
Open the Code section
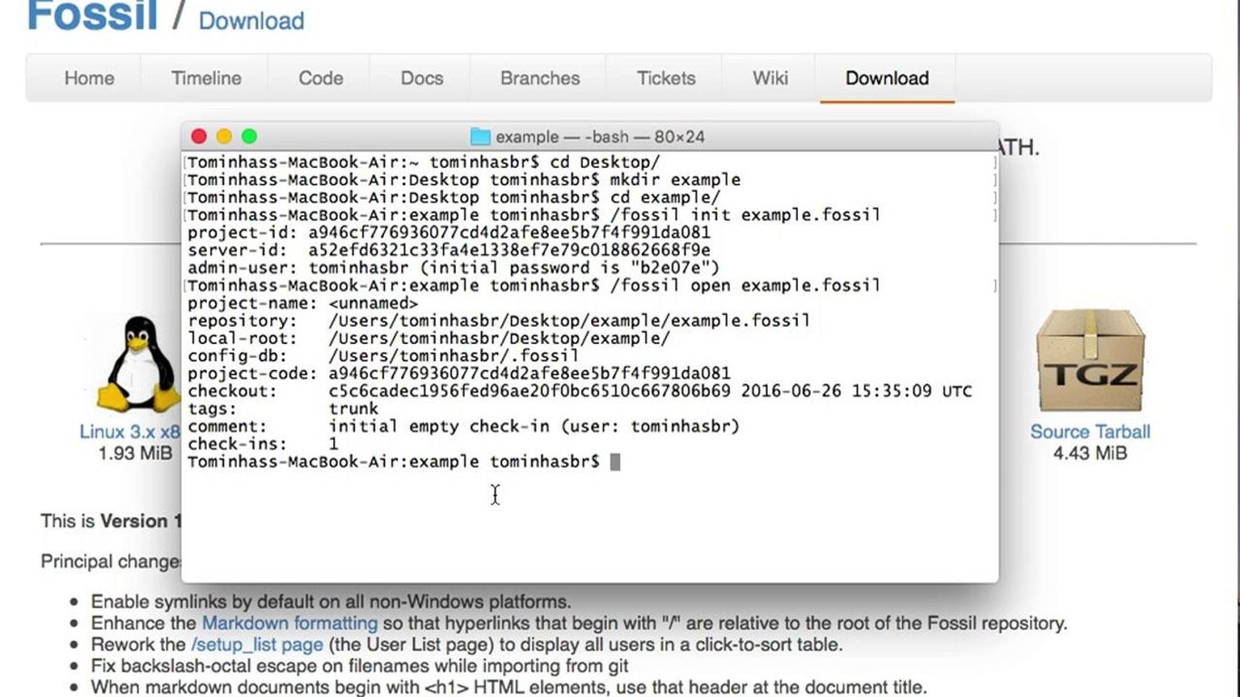319,78
